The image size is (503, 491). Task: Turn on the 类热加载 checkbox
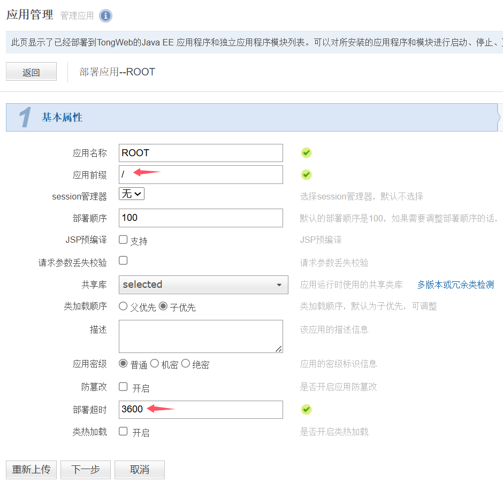tap(123, 431)
